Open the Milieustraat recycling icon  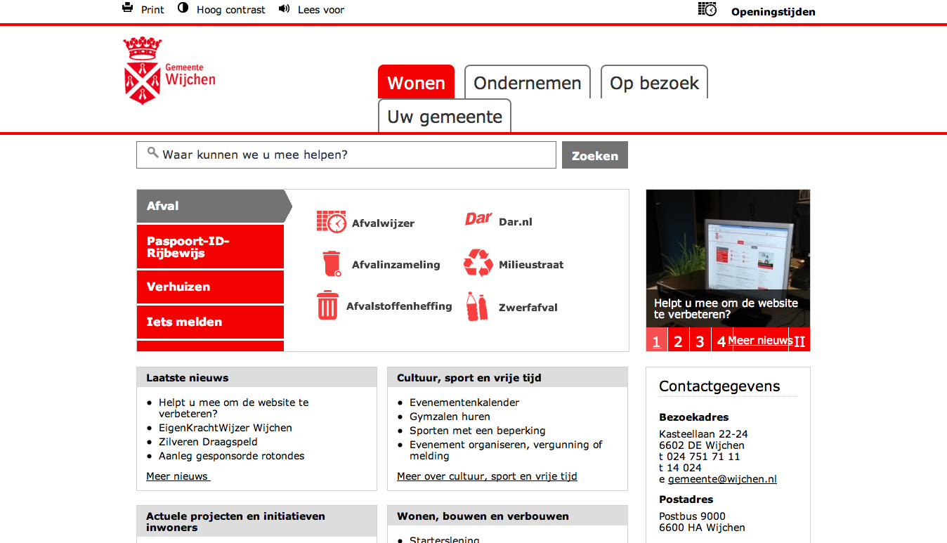478,263
